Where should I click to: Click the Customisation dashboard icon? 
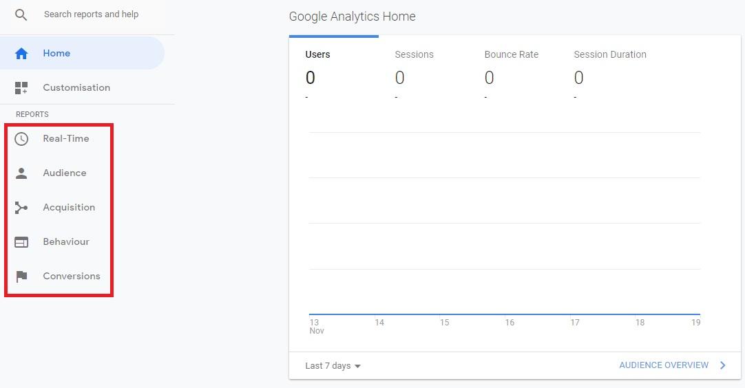coord(21,88)
